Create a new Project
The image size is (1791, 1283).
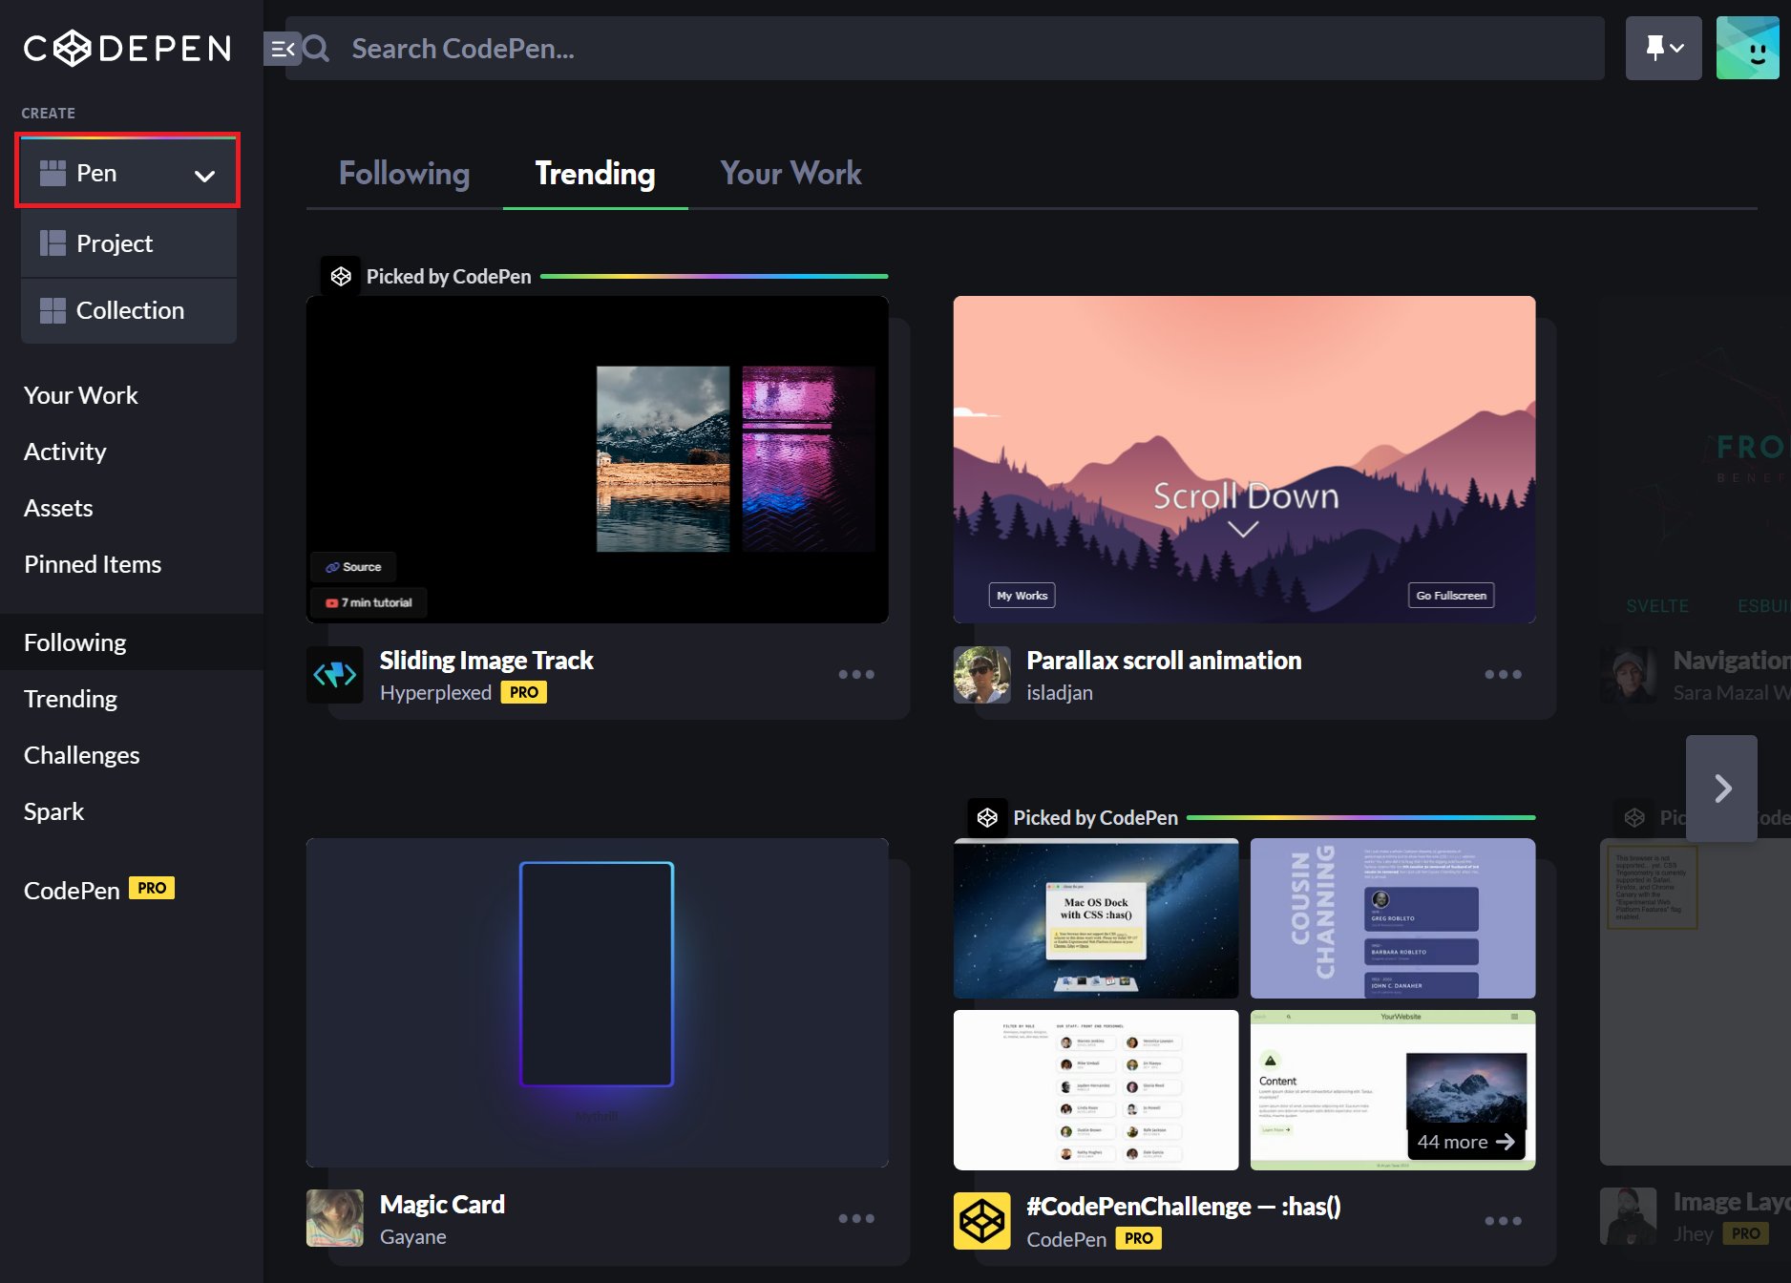[x=128, y=243]
